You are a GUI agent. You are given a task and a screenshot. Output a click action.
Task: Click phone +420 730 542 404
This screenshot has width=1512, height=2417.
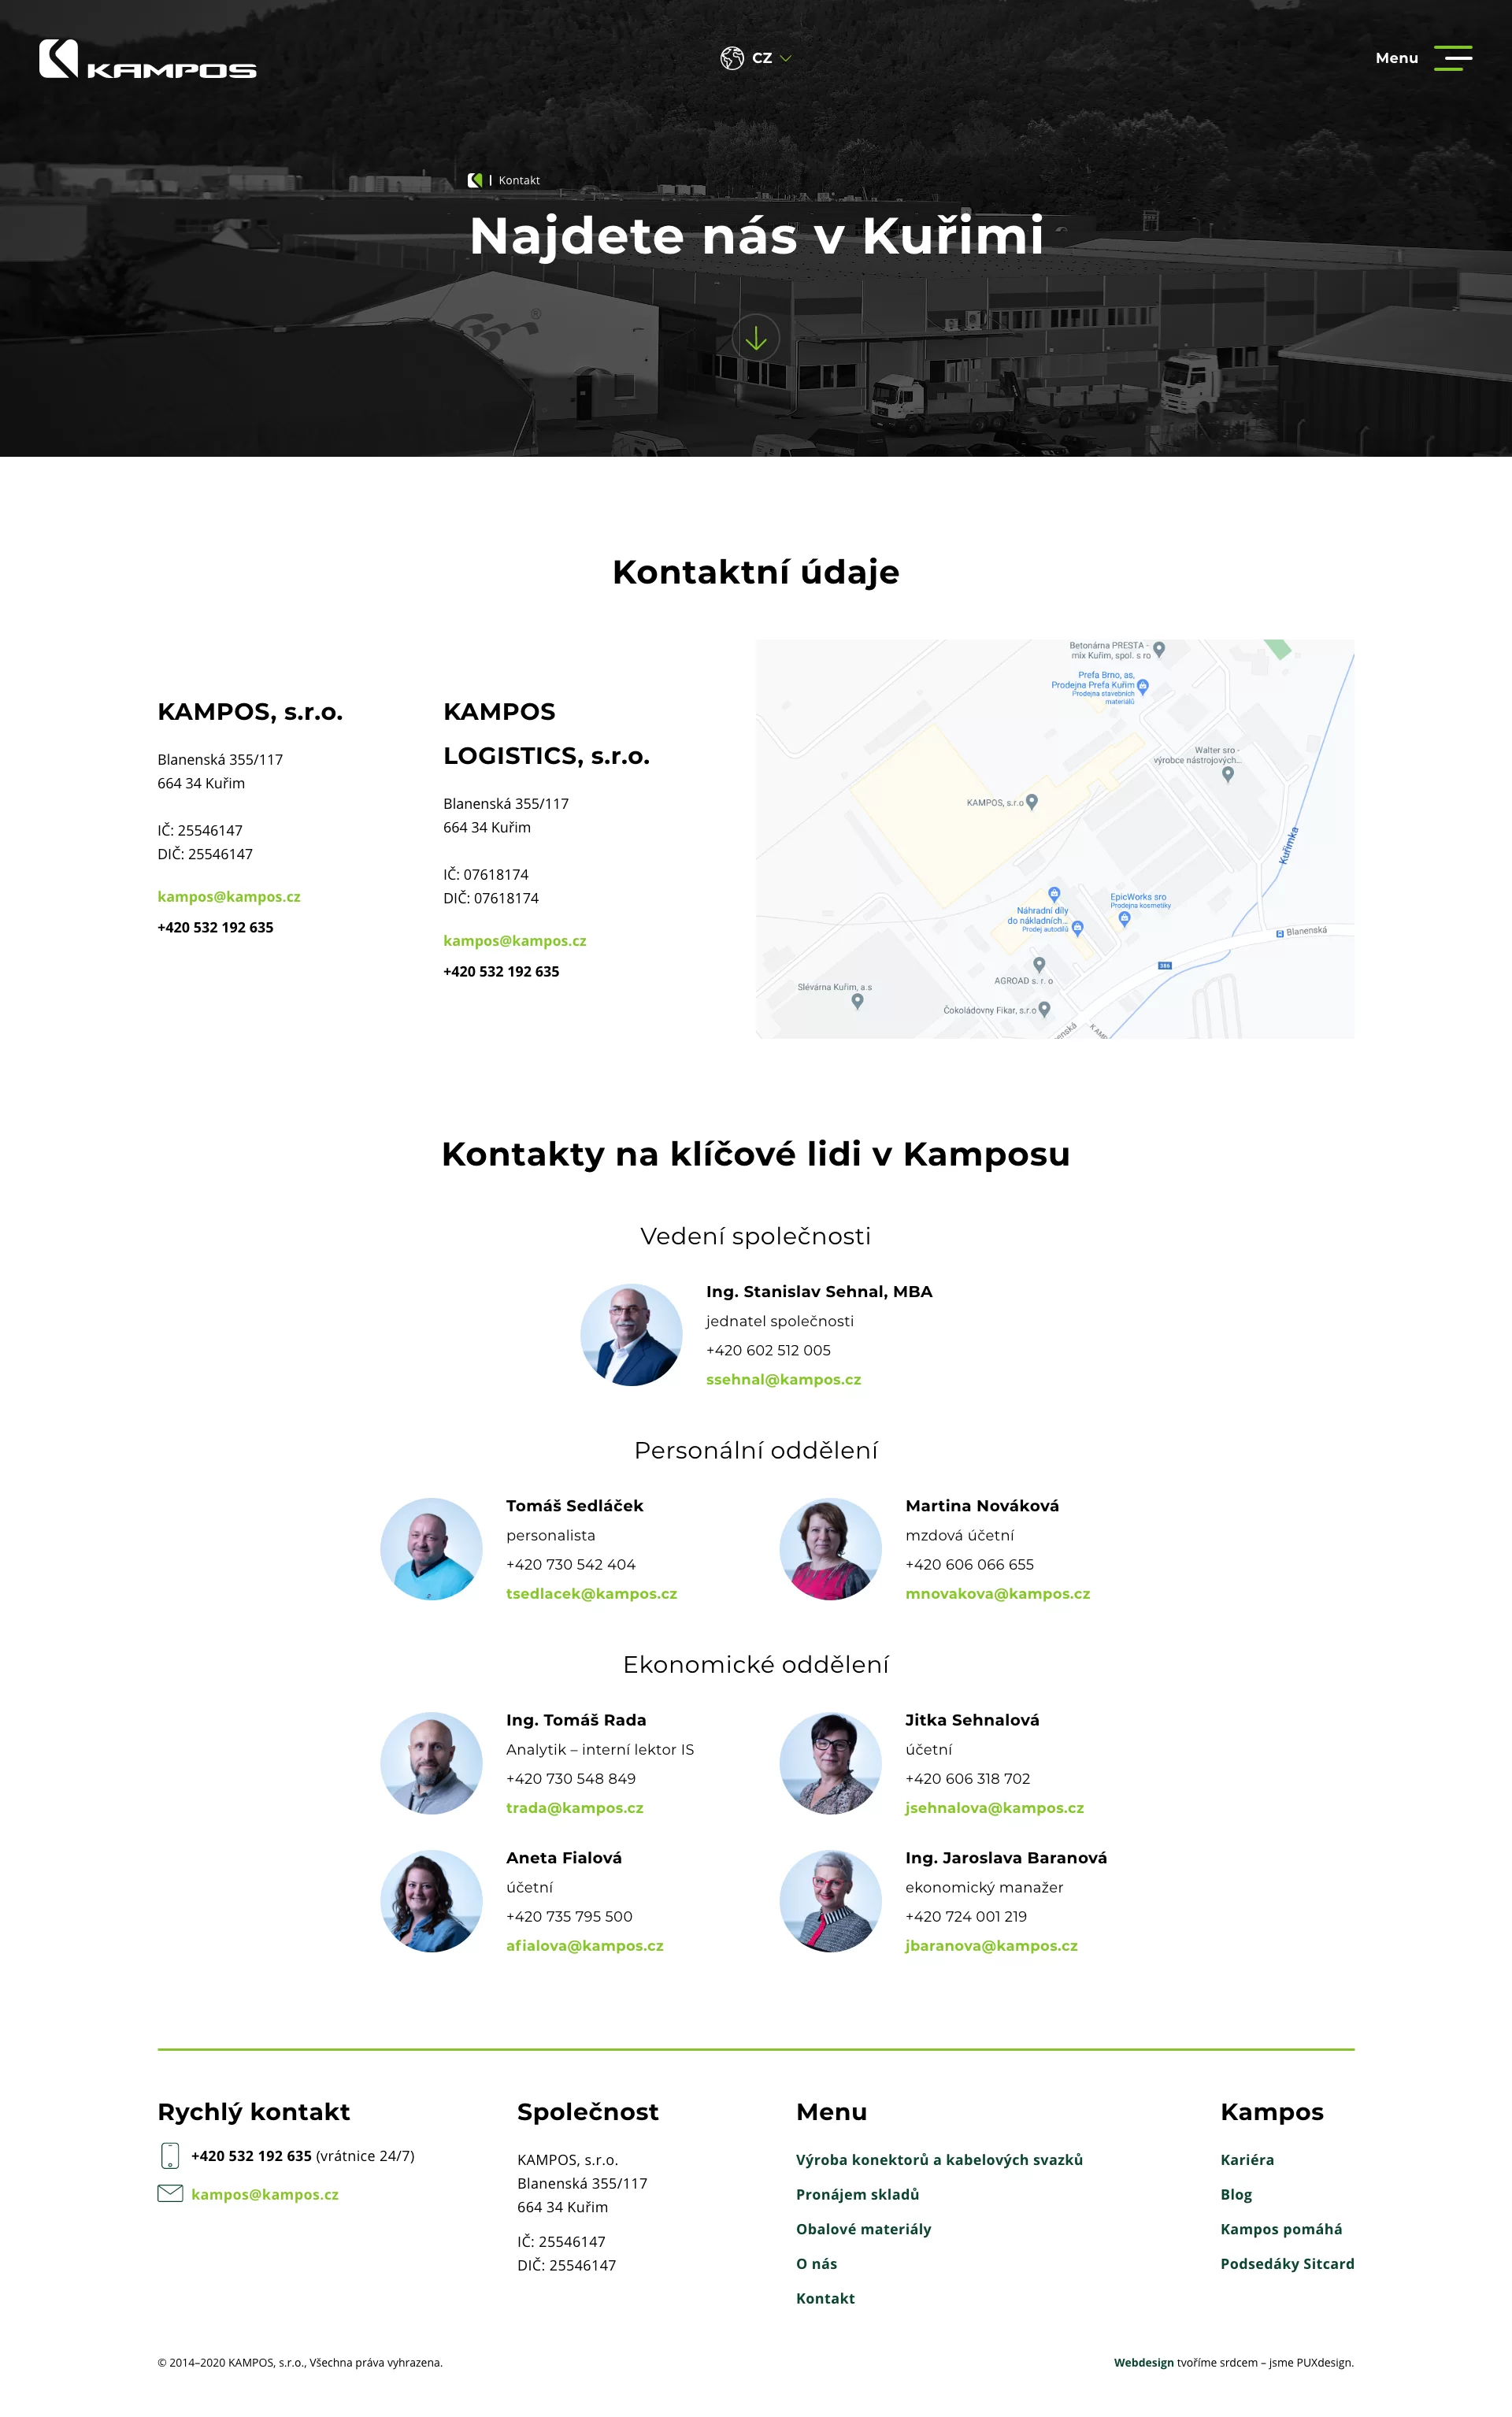point(571,1564)
